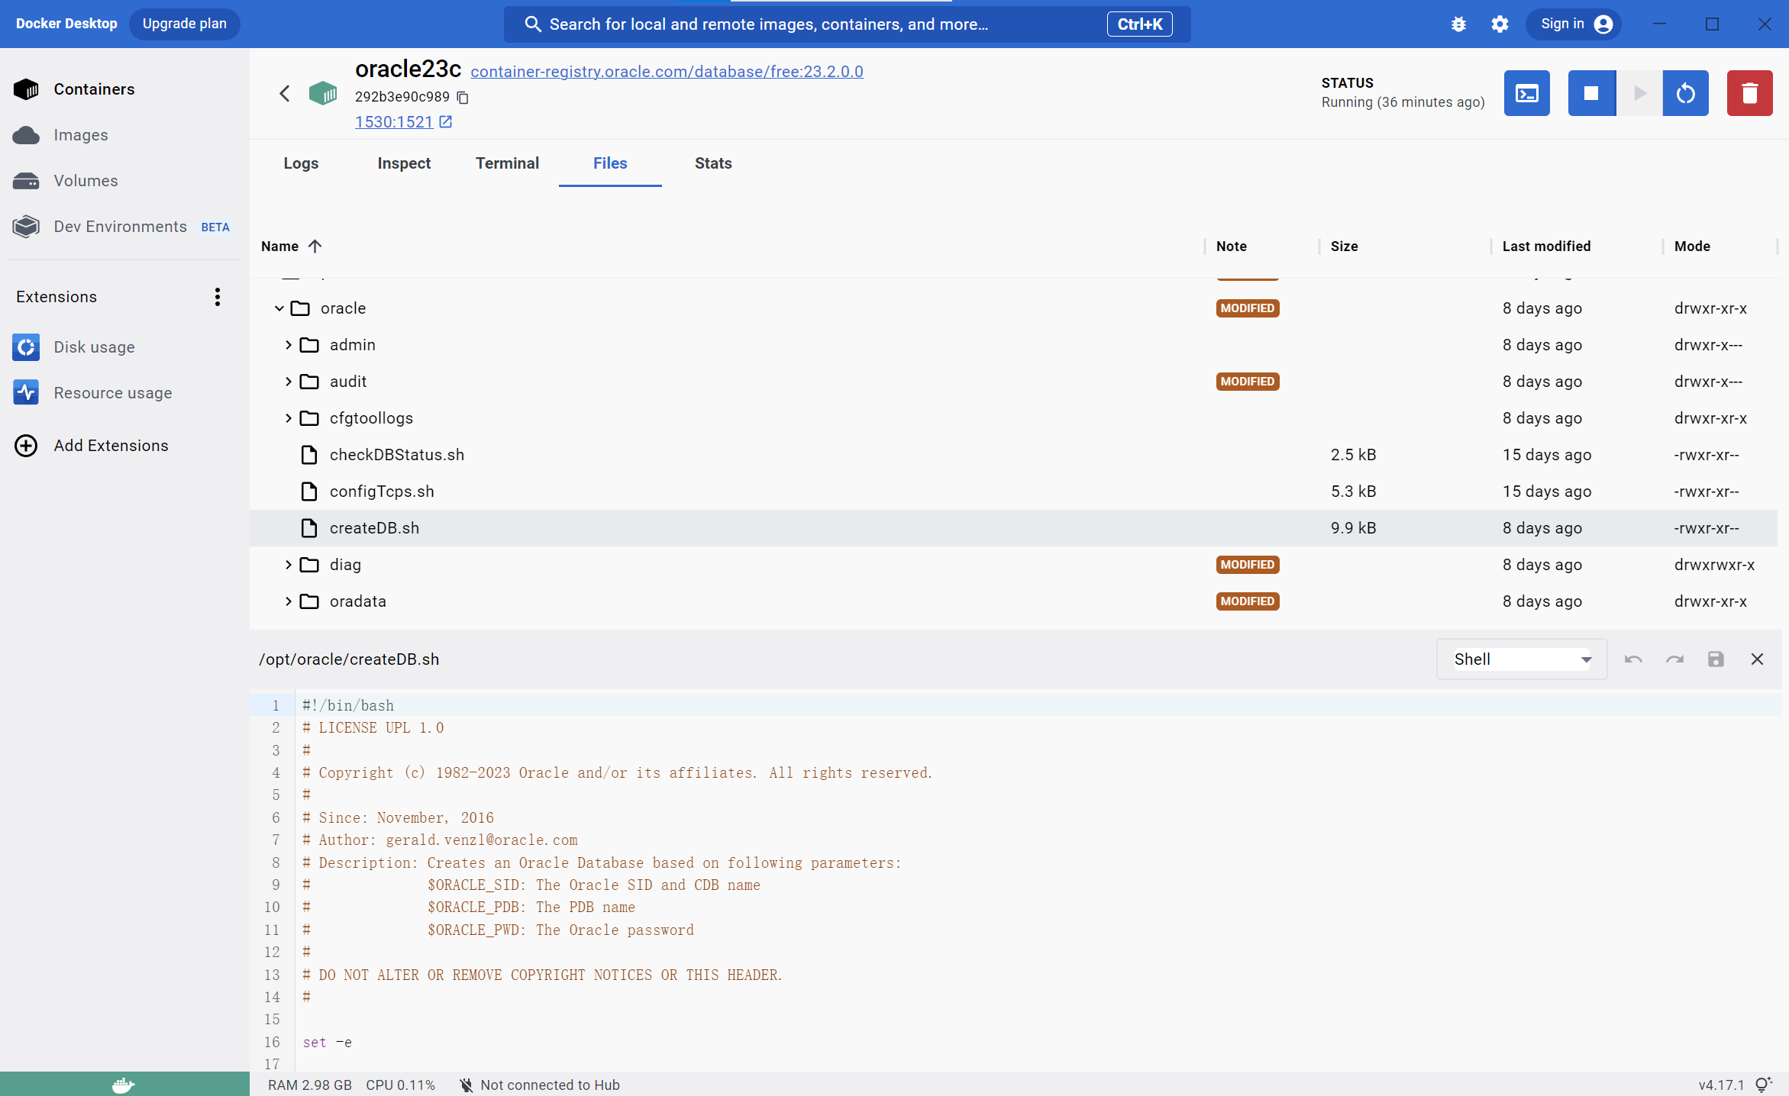Open port 1530:1521 external link icon
This screenshot has width=1789, height=1096.
click(446, 122)
